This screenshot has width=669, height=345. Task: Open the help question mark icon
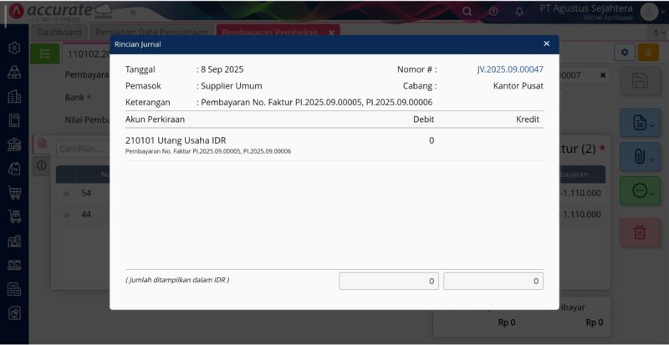[x=493, y=11]
